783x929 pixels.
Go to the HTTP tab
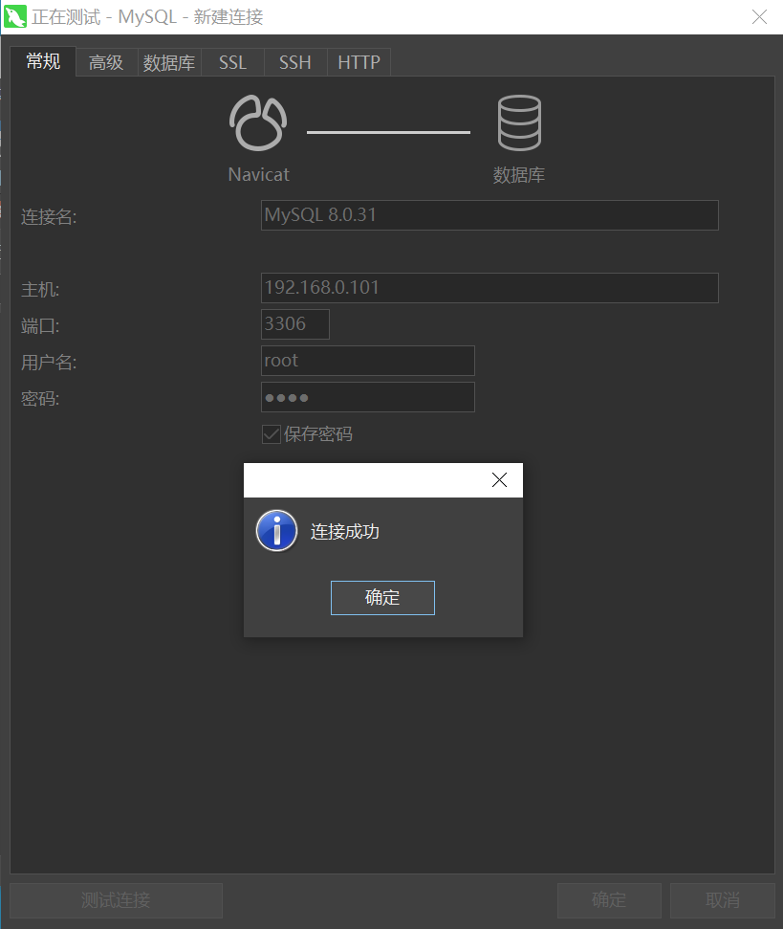point(359,63)
